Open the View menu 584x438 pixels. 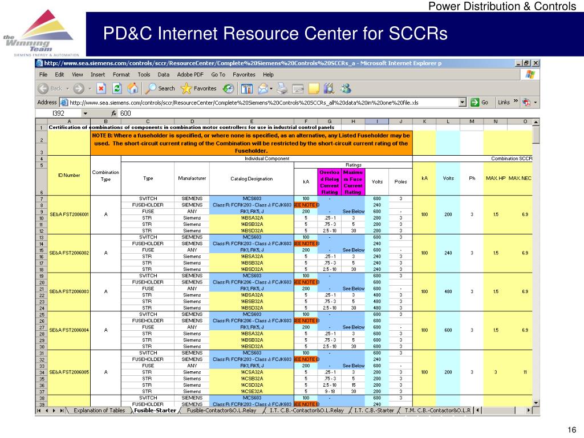[x=77, y=75]
